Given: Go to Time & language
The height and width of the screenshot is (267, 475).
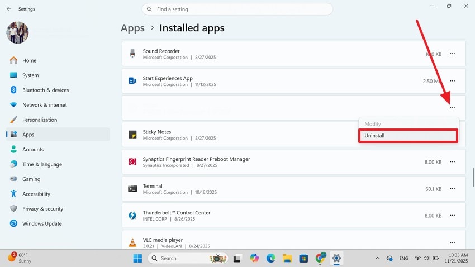Looking at the screenshot, I should [58, 164].
